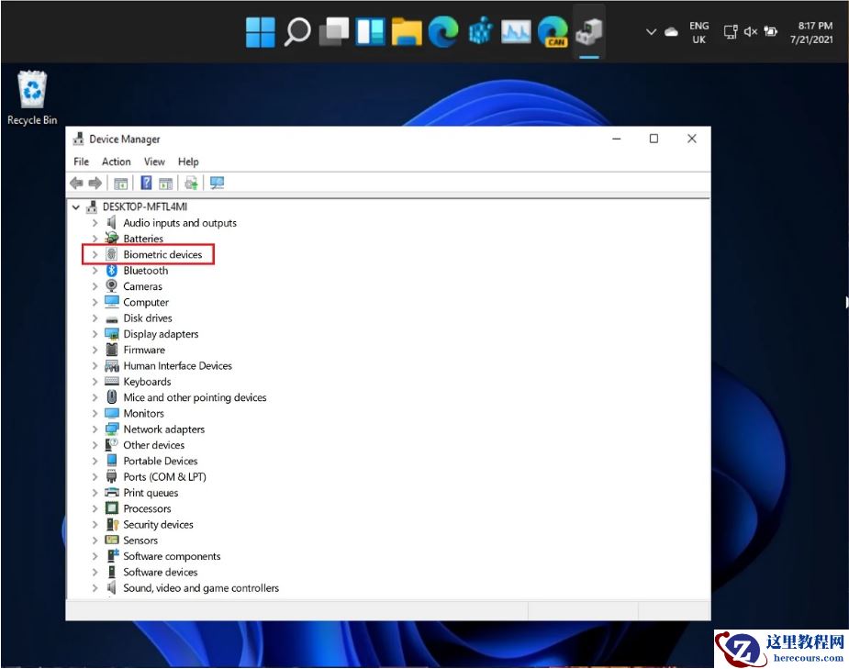Scan for hardware changes using the toolbar icon
Image resolution: width=849 pixels, height=669 pixels.
[x=191, y=183]
